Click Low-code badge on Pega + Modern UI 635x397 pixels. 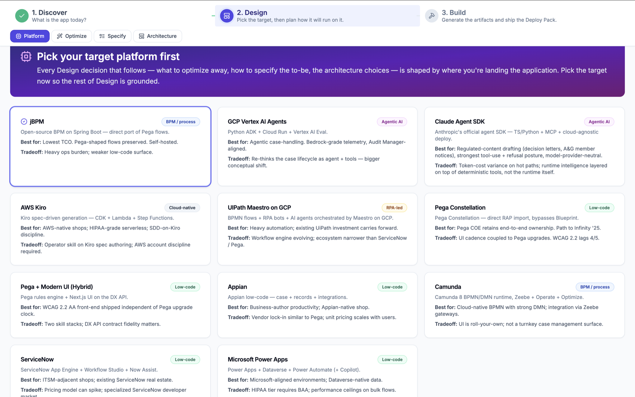tap(185, 287)
